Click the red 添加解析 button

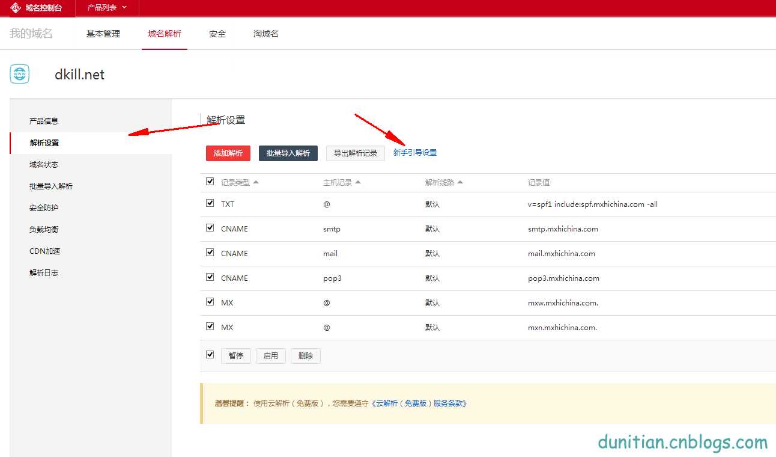point(228,153)
